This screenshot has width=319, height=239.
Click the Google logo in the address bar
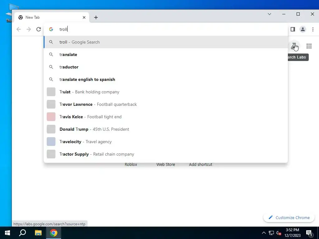(x=51, y=29)
